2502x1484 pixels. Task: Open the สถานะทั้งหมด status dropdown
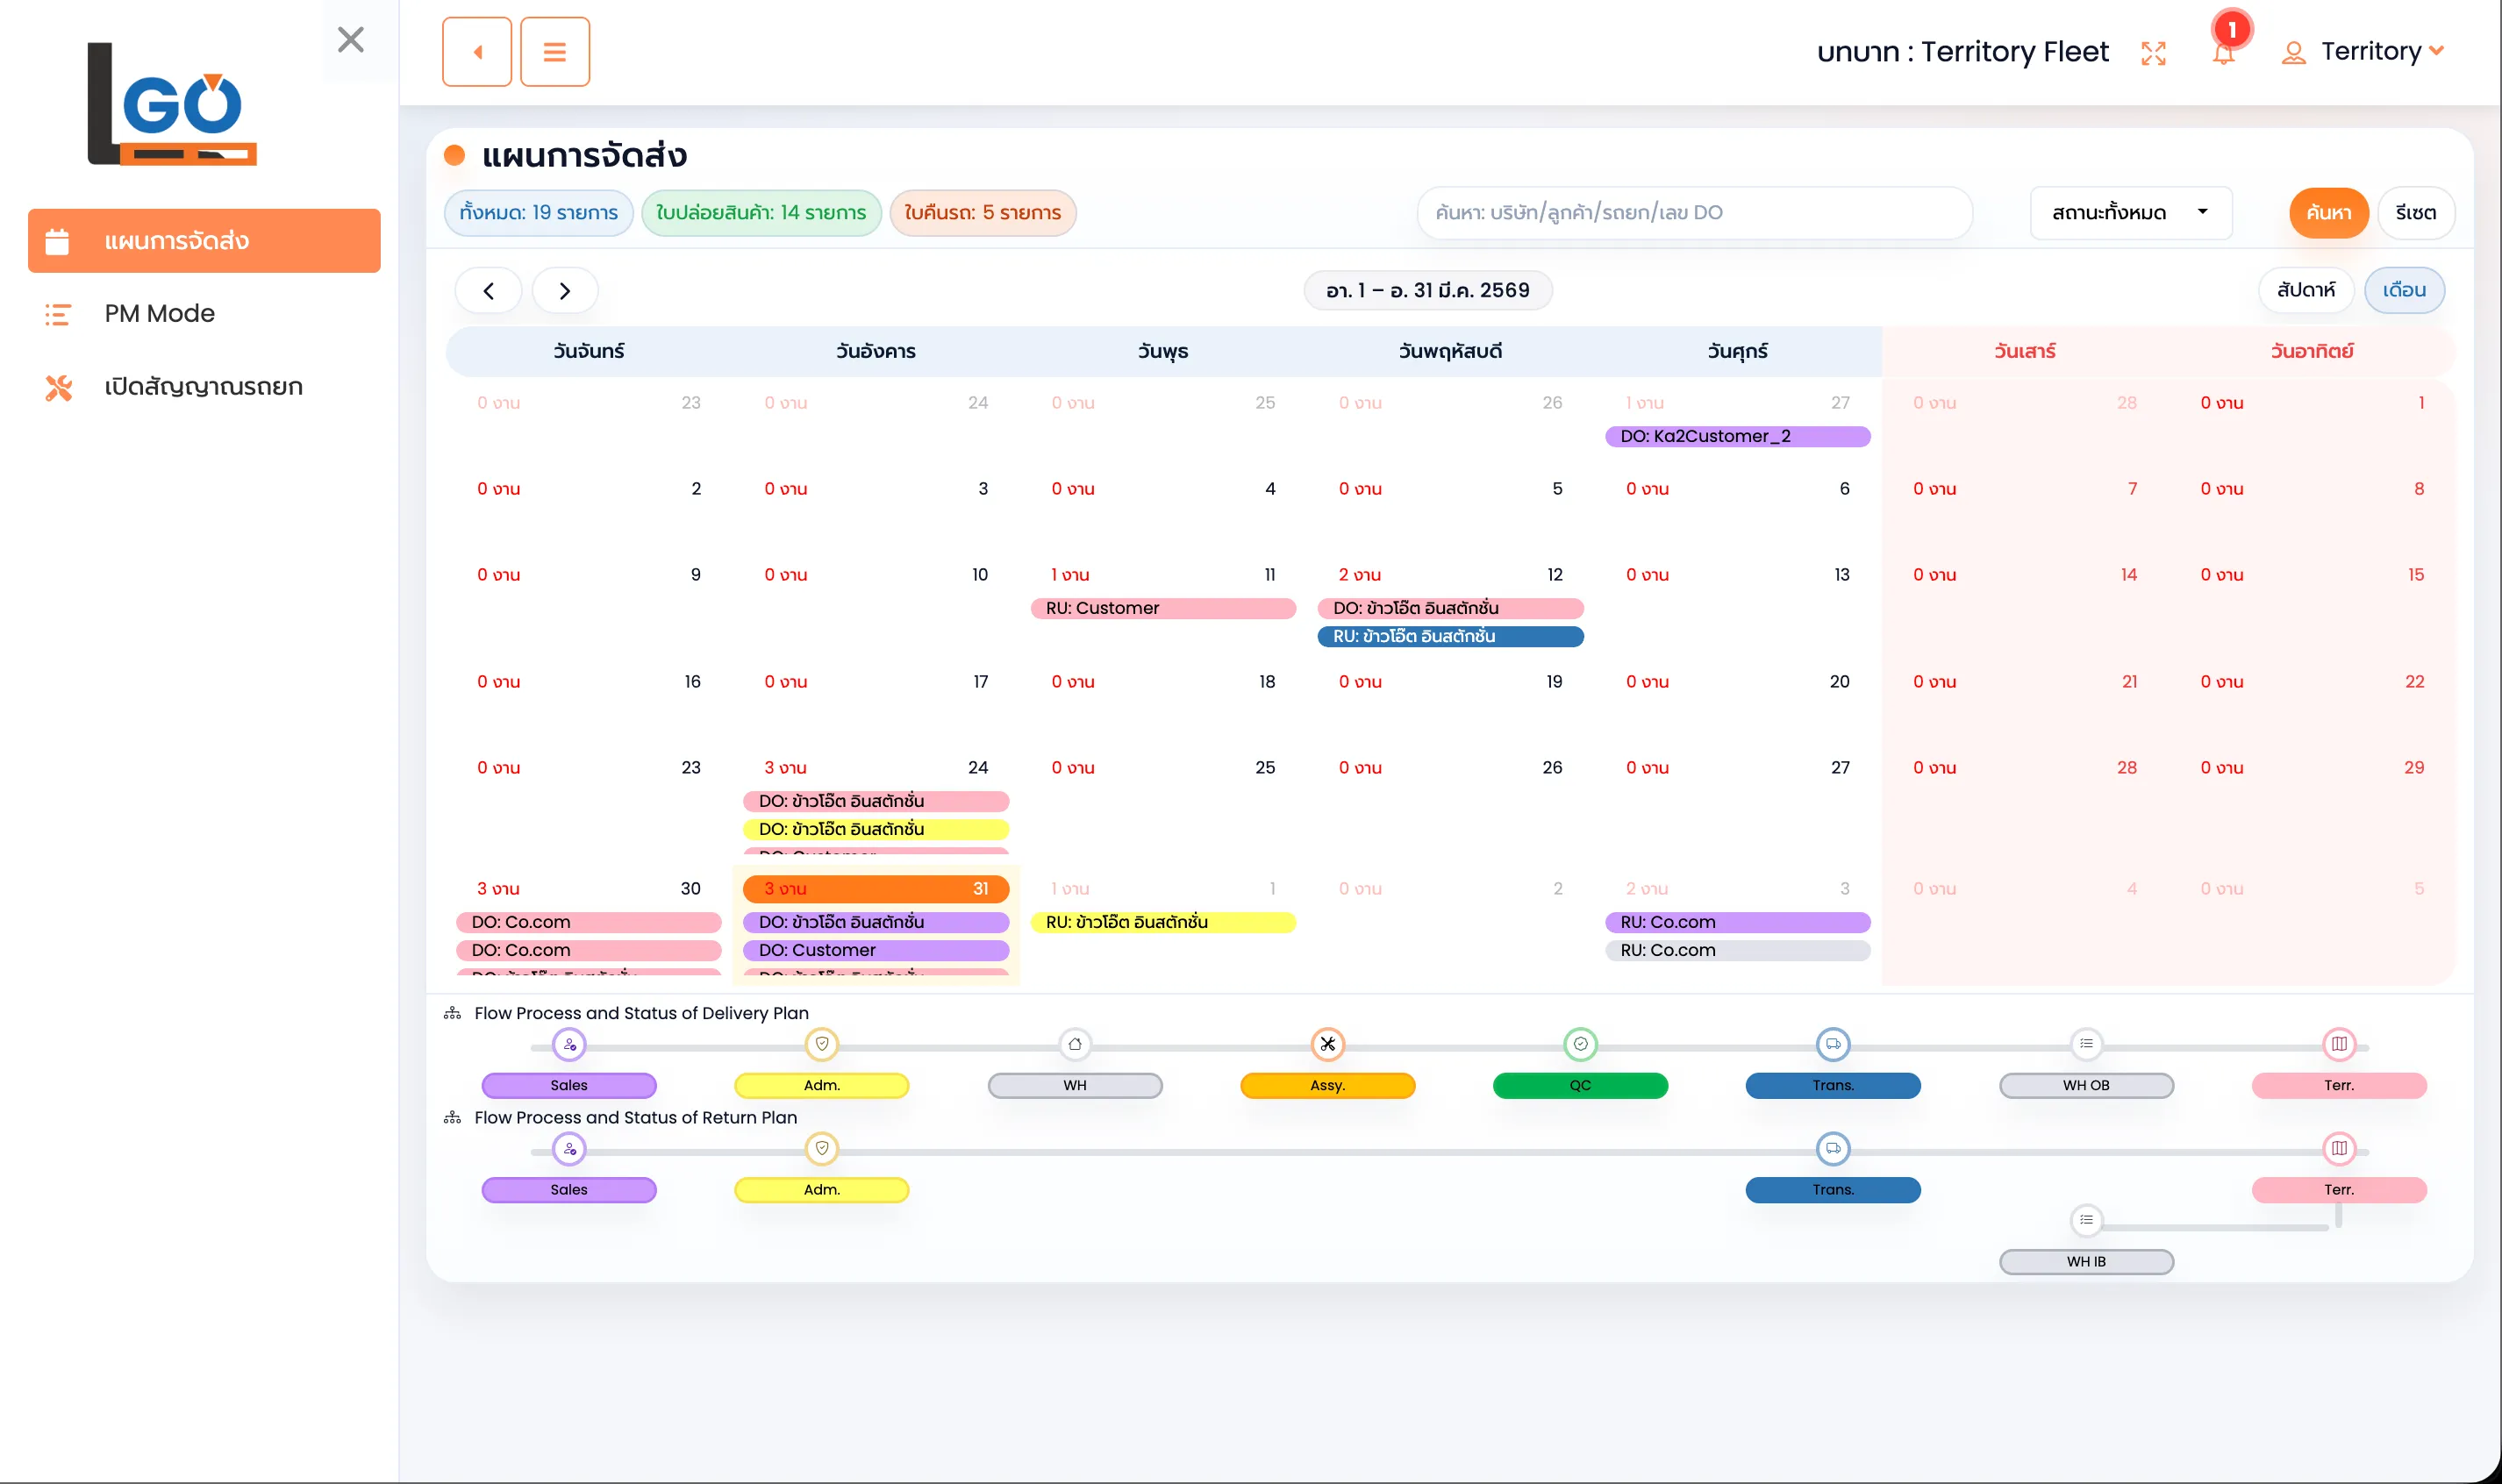[2131, 212]
